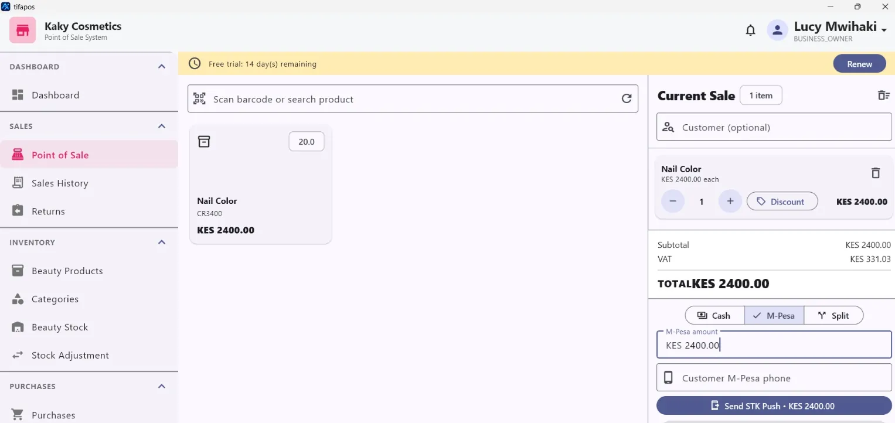Click the Nail Color product box icon
This screenshot has width=895, height=423.
pyautogui.click(x=204, y=142)
